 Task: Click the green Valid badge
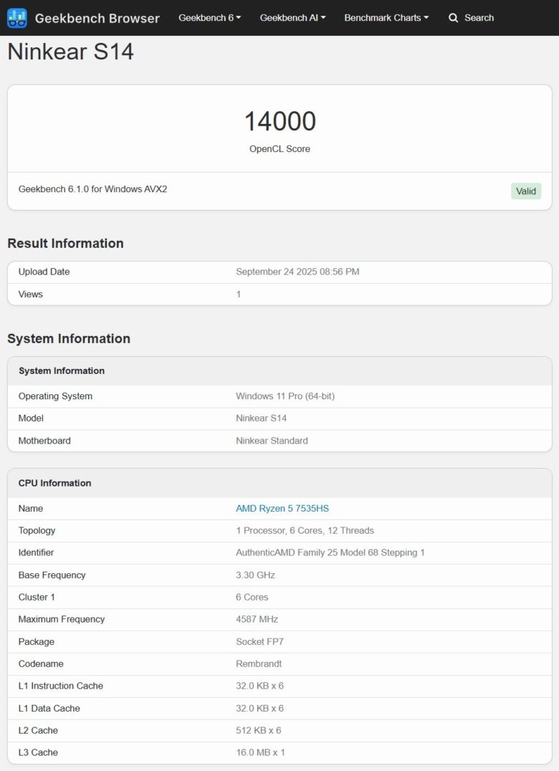click(x=526, y=191)
